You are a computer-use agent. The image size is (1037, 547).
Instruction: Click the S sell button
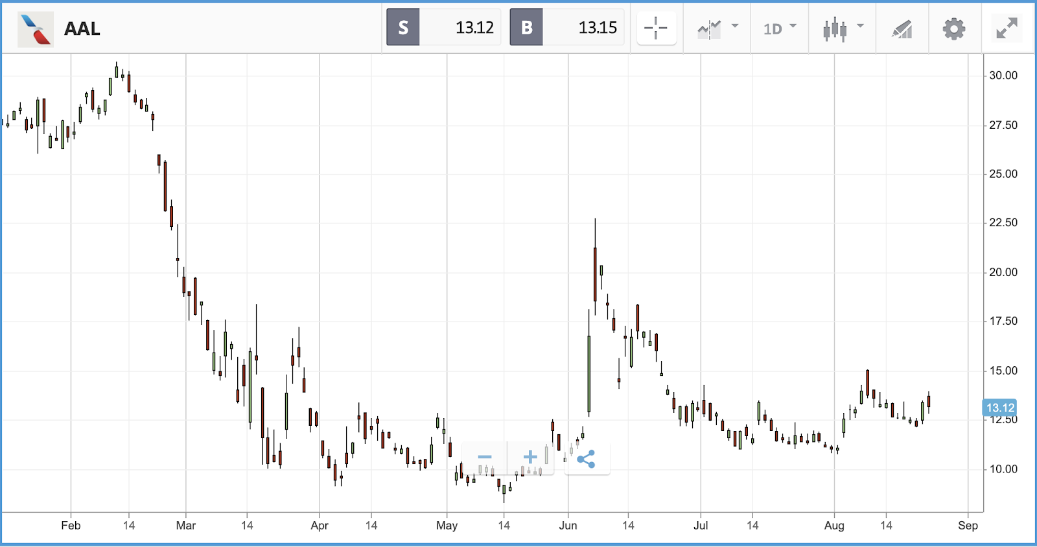coord(403,28)
